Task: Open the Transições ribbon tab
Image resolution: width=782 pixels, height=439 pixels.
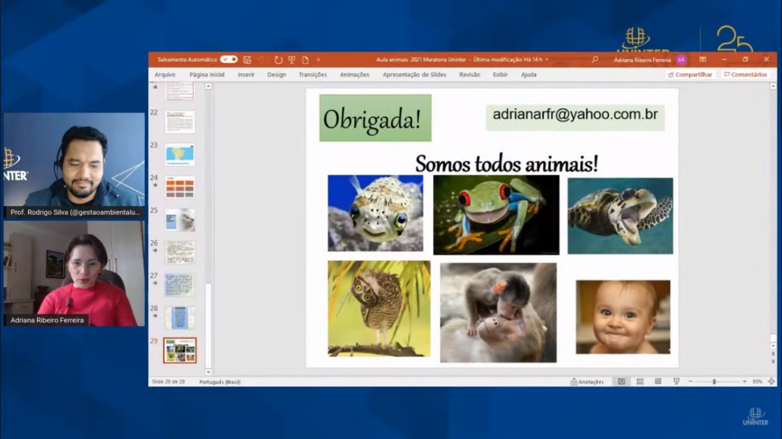Action: 312,74
